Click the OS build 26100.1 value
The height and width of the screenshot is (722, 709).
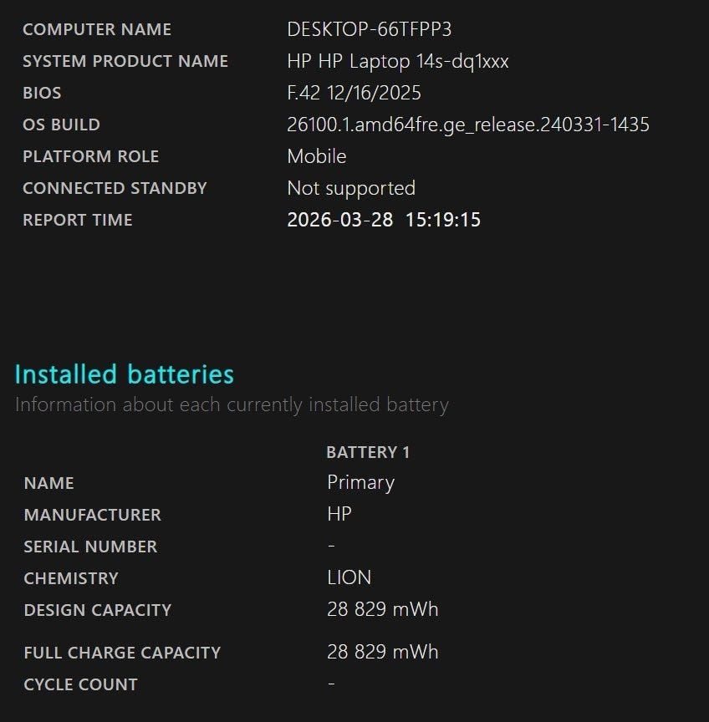[x=467, y=125]
